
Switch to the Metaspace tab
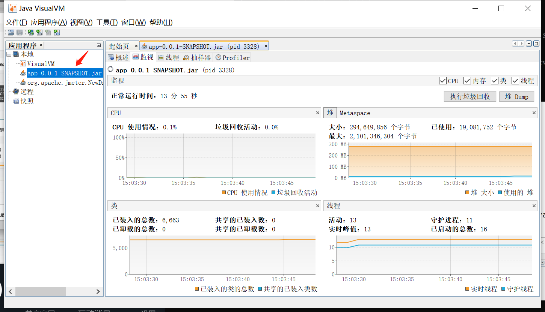[355, 113]
